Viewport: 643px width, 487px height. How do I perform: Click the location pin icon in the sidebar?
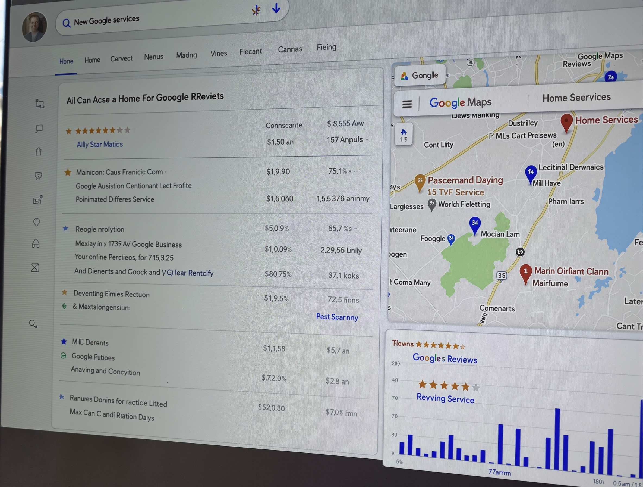(x=36, y=223)
